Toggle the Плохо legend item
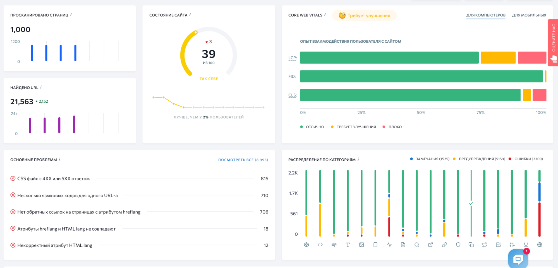 coord(392,127)
